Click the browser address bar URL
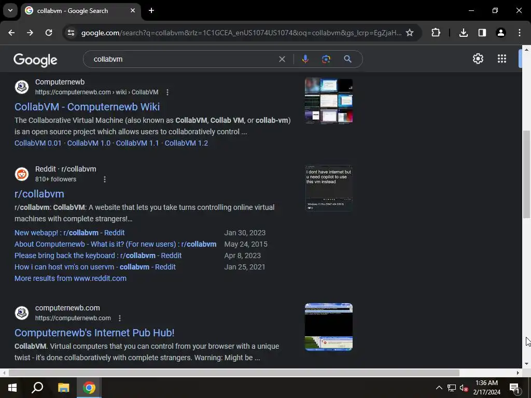The height and width of the screenshot is (398, 531). pyautogui.click(x=242, y=33)
